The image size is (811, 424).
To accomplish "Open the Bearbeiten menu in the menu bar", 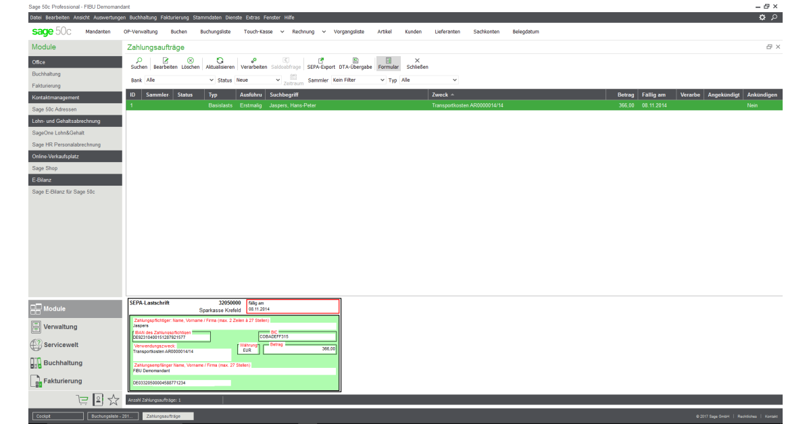I will pyautogui.click(x=57, y=17).
